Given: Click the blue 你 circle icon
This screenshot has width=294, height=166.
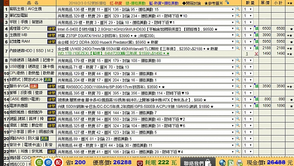Looking at the screenshot, I should 48,162.
